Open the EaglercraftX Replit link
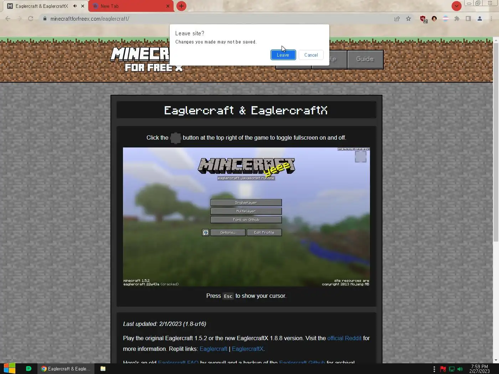Viewport: 499px width, 374px height. [x=248, y=349]
